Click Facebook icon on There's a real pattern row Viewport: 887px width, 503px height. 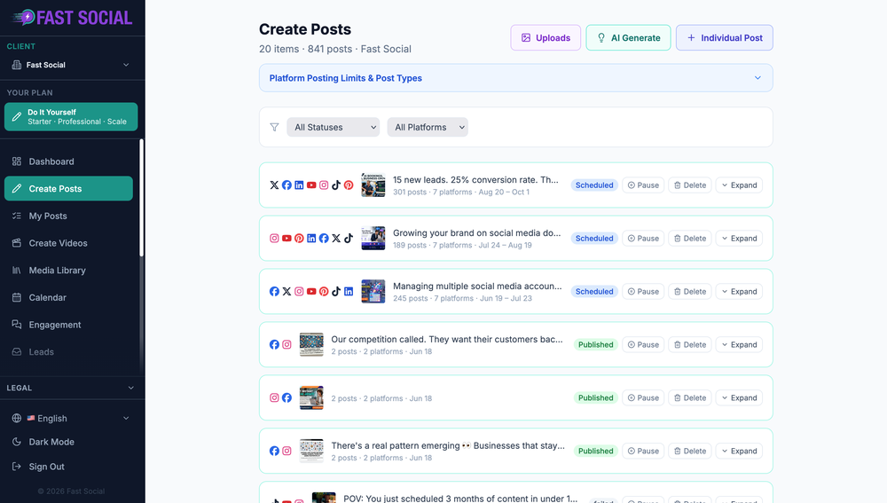pos(274,451)
